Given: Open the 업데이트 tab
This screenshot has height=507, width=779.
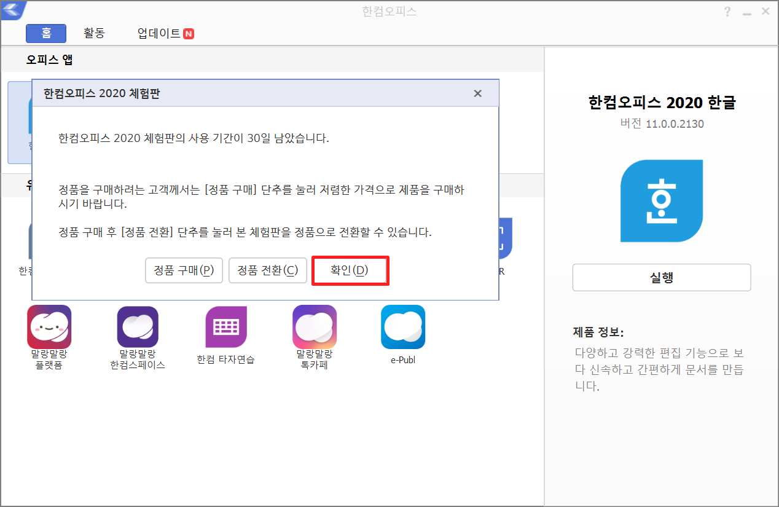Looking at the screenshot, I should pos(159,33).
